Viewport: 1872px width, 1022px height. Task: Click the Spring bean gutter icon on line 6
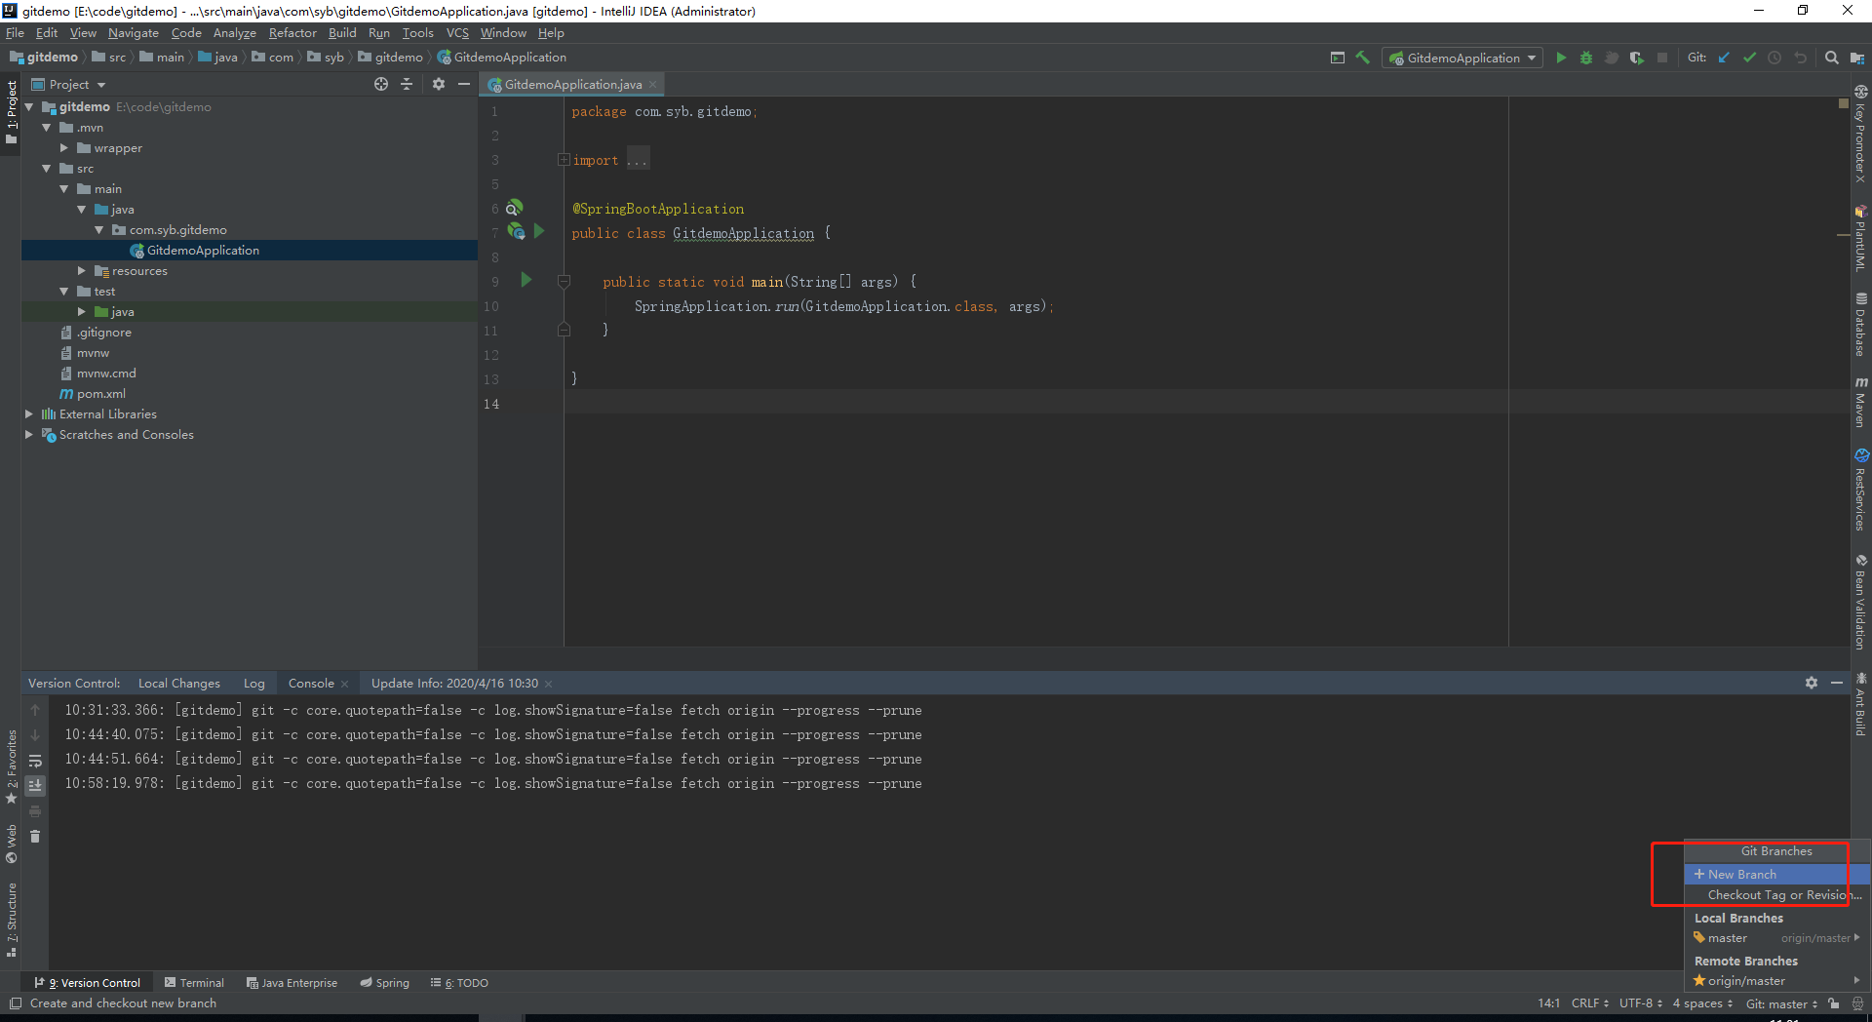(514, 208)
